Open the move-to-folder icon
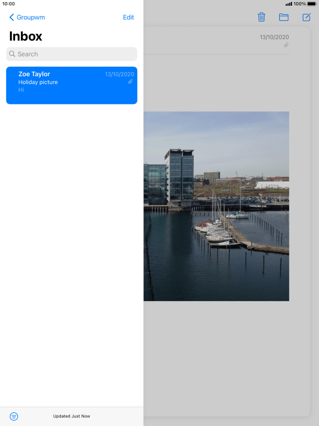The height and width of the screenshot is (426, 319). (284, 17)
